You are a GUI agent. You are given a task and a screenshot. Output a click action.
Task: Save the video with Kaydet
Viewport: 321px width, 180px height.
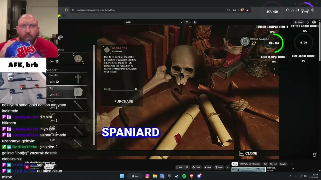[x=219, y=167]
